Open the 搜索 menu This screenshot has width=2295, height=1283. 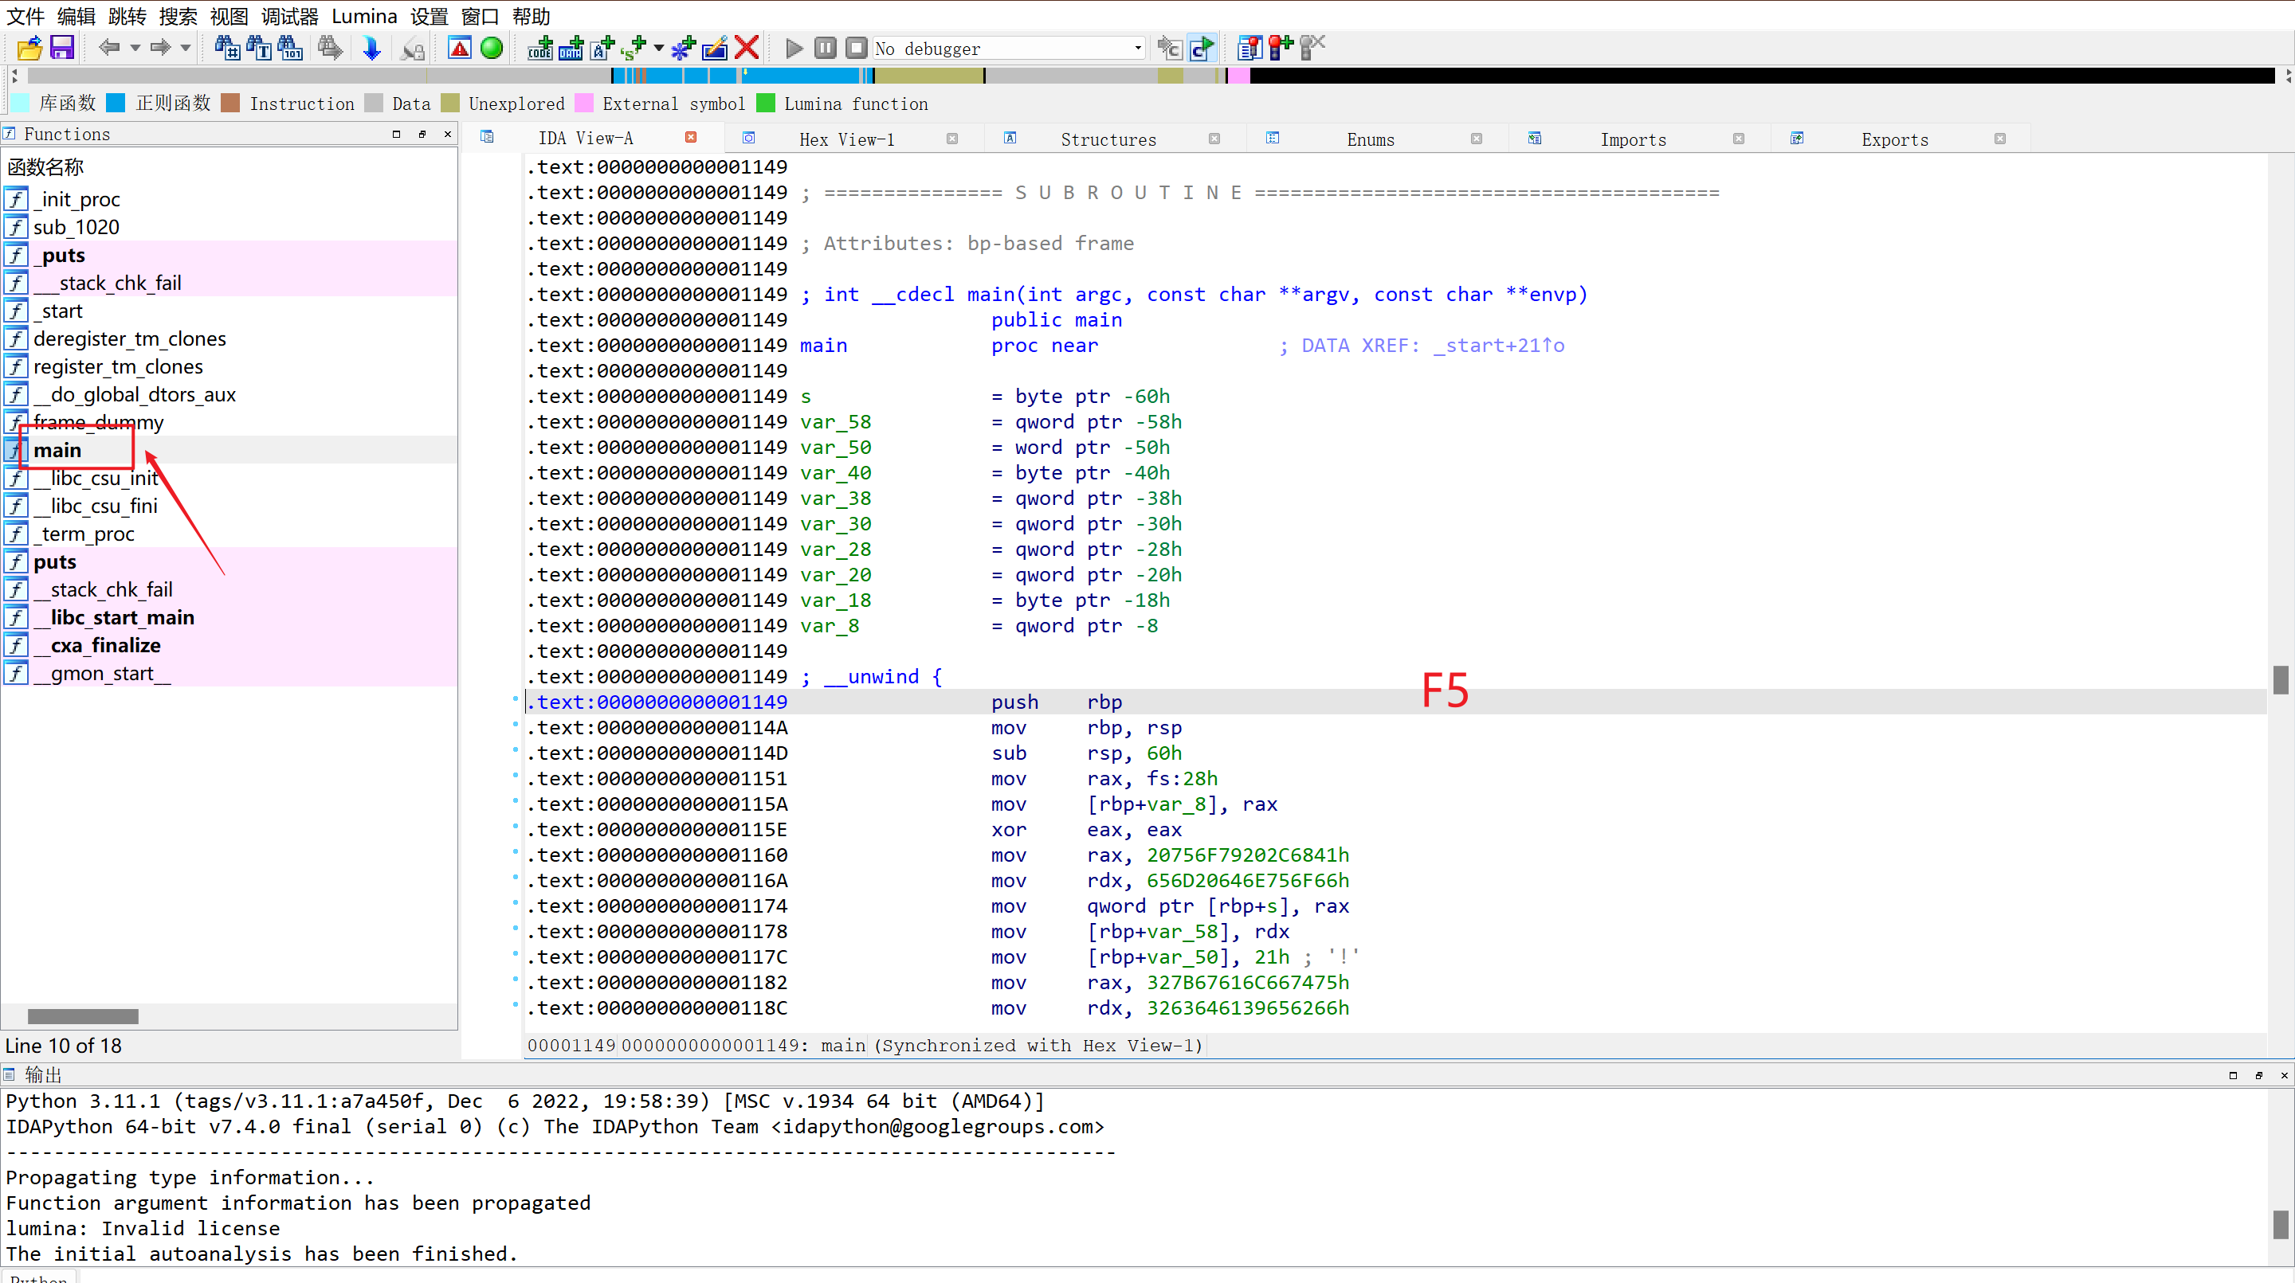178,16
